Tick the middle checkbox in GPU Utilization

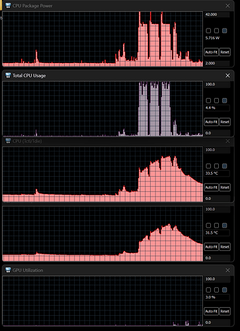click(x=216, y=290)
